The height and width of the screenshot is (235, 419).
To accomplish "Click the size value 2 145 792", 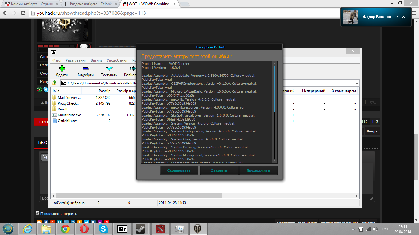I will (103, 103).
